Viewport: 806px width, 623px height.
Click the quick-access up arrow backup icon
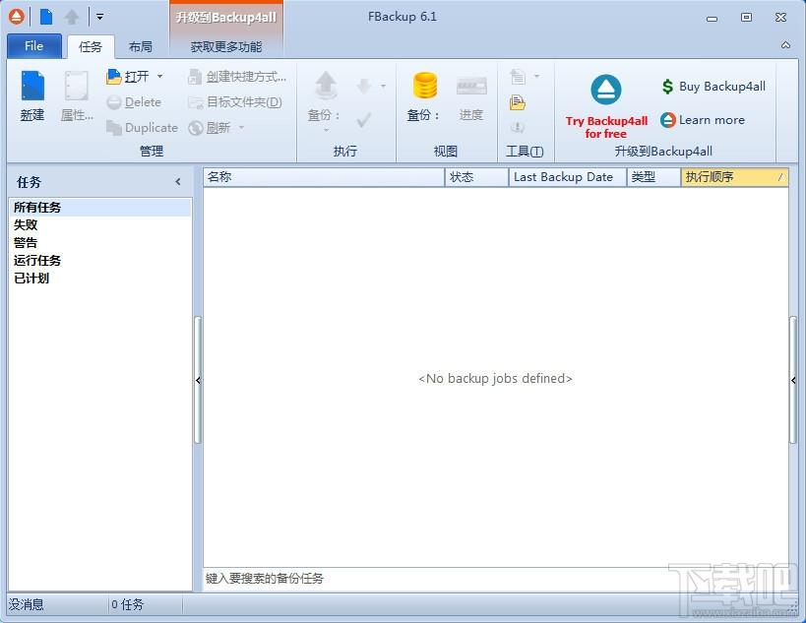point(72,17)
